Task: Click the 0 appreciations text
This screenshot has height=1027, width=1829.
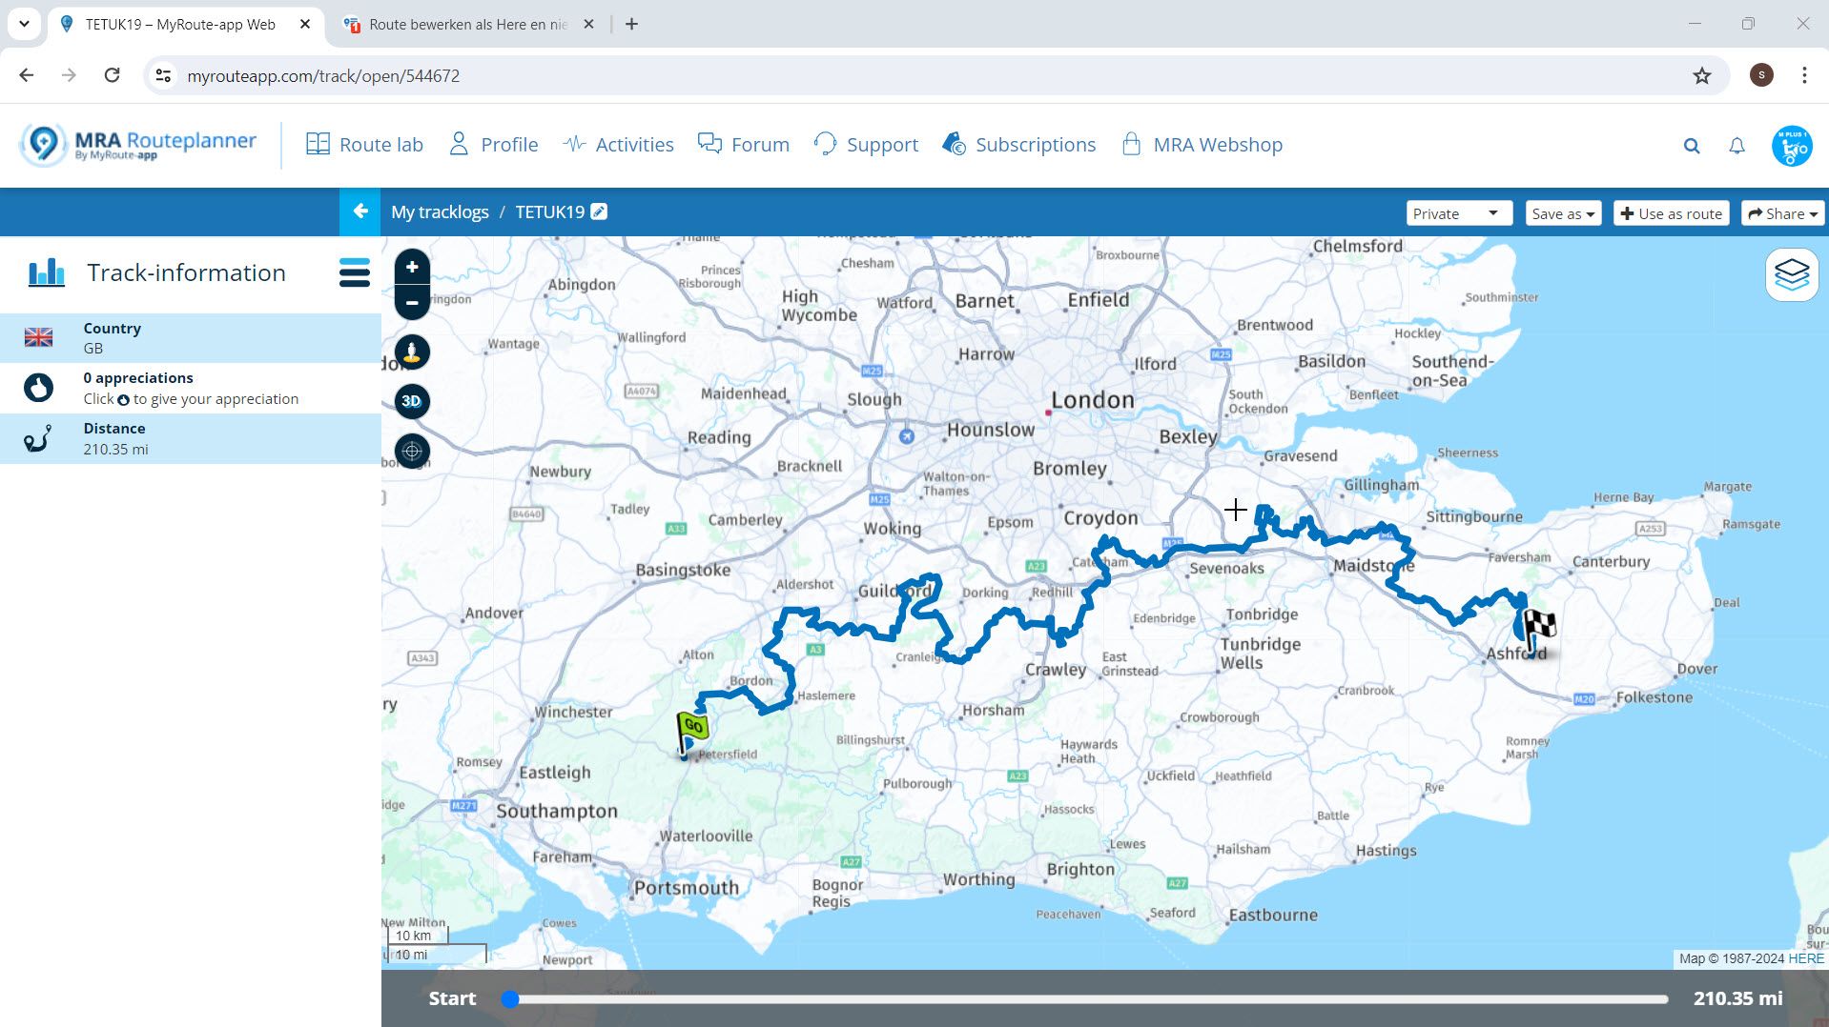Action: 138,377
